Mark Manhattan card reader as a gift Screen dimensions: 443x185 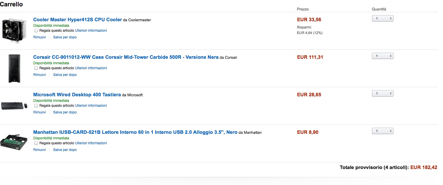pyautogui.click(x=36, y=143)
